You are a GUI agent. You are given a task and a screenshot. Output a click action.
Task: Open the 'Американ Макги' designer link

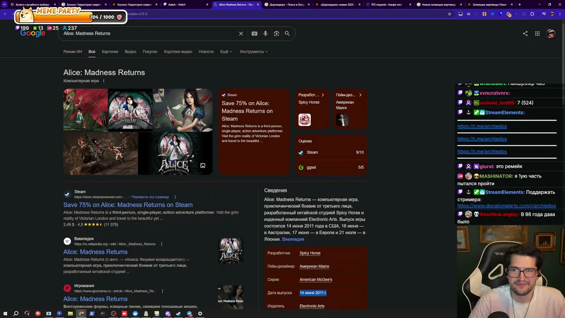314,266
